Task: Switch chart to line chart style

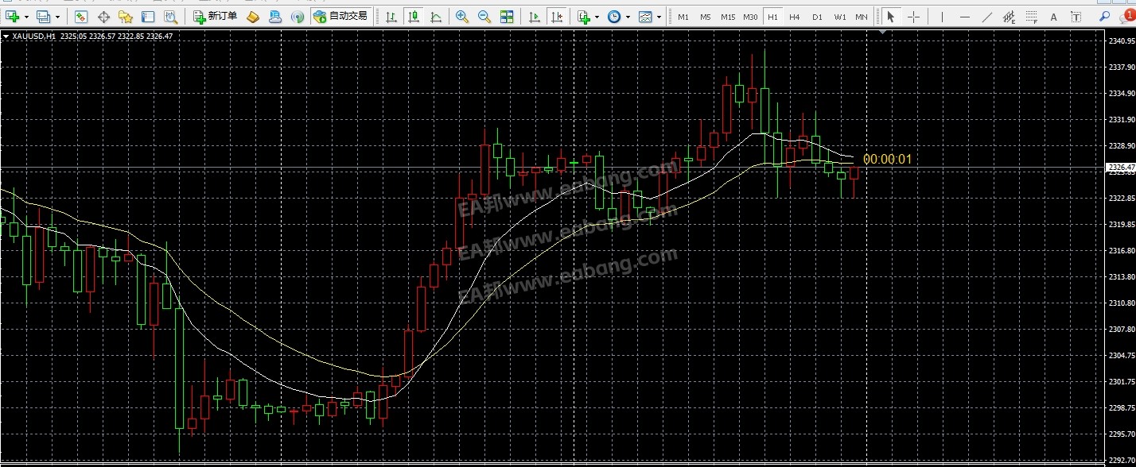Action: (436, 17)
